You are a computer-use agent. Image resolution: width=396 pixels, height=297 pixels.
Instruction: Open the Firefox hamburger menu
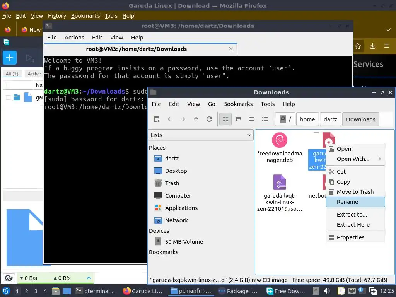387,46
